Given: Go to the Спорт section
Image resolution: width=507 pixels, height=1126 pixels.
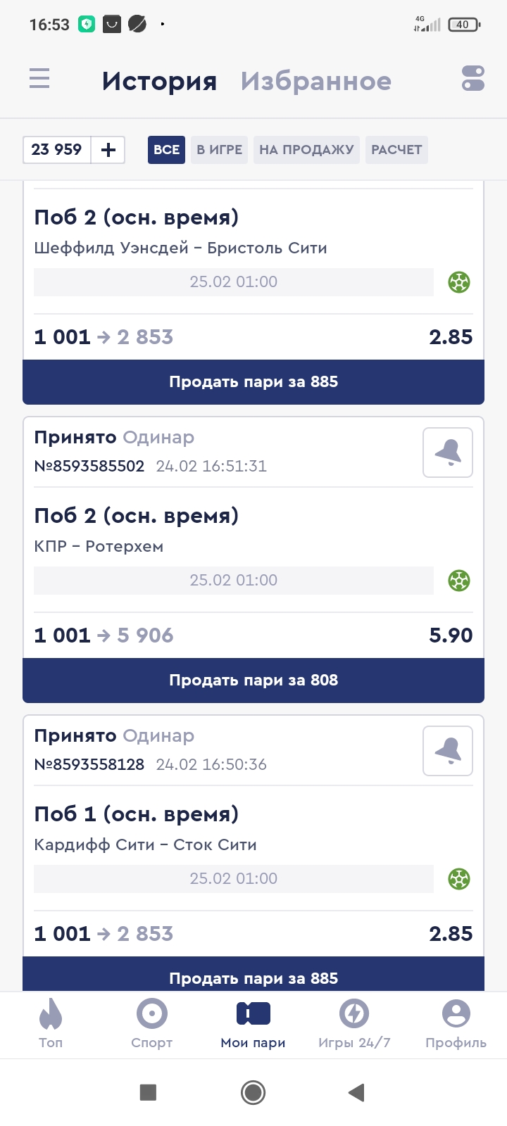Looking at the screenshot, I should tap(152, 1024).
